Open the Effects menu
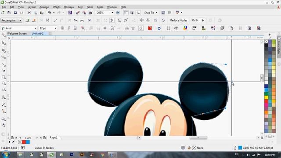The image size is (281, 158). [57, 7]
